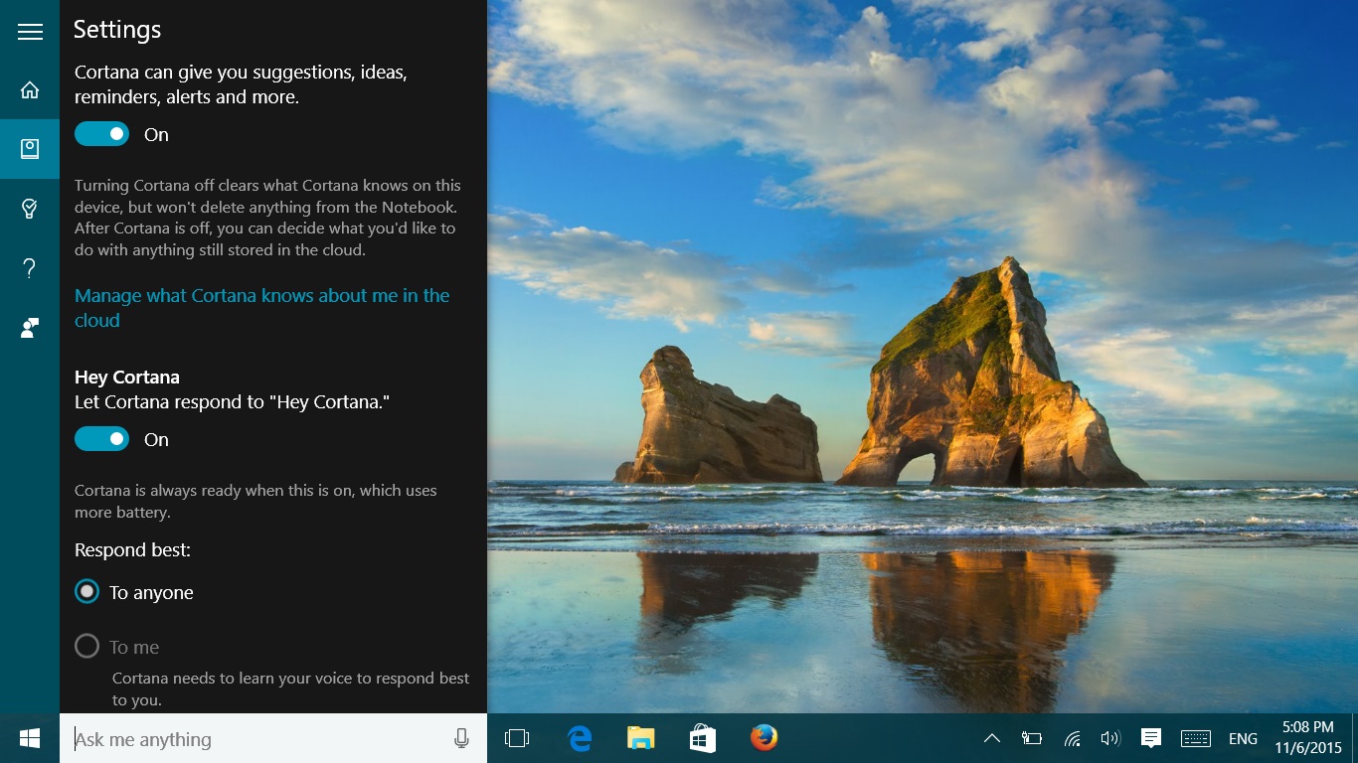Open Cortana Reminders lightbulb icon
This screenshot has height=763, width=1358.
tap(30, 209)
